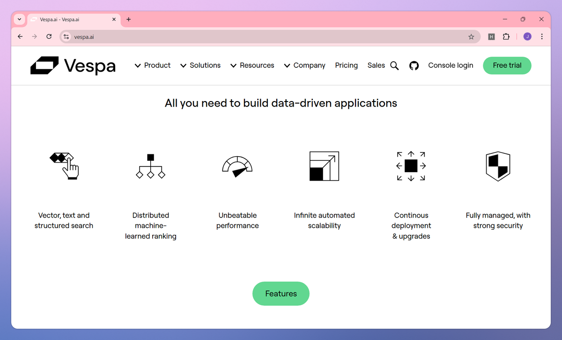Go to the Pricing page

(346, 65)
